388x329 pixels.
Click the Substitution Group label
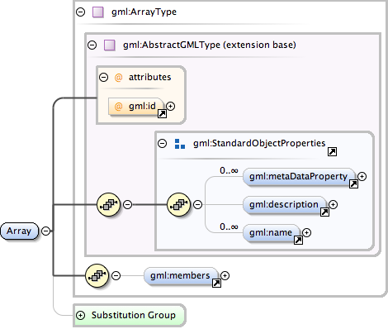click(134, 315)
